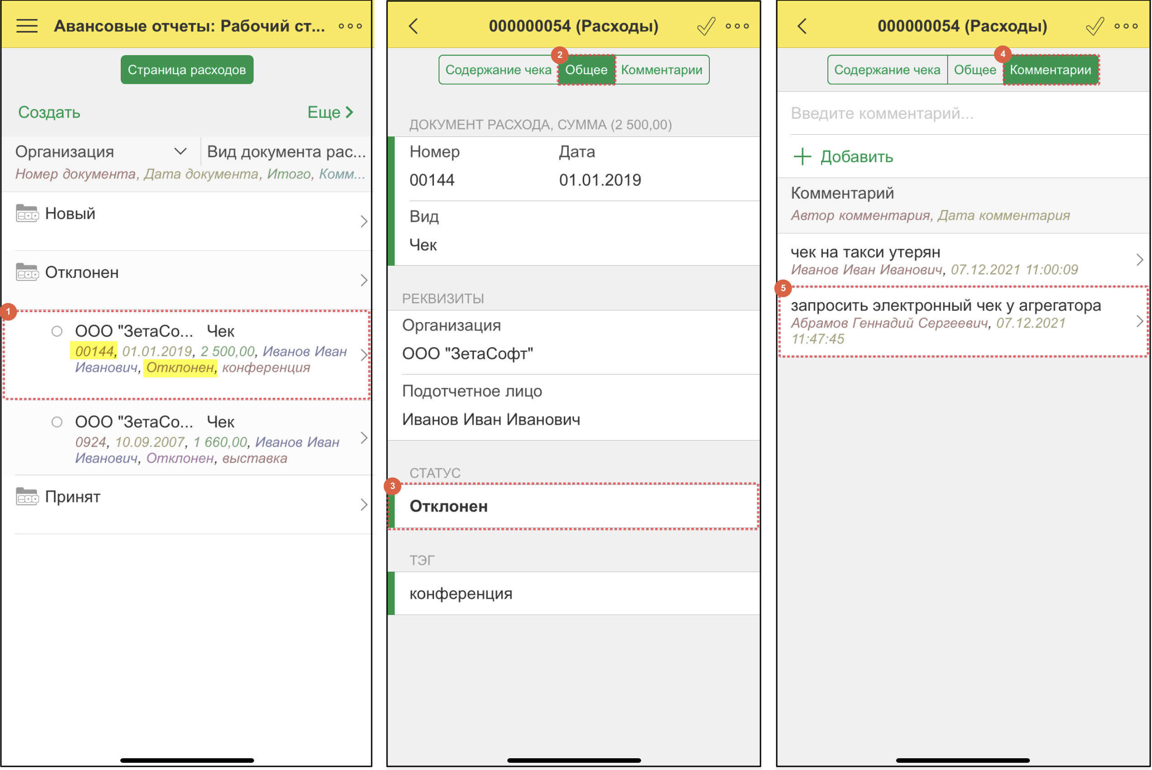This screenshot has width=1152, height=770.
Task: Click the Еще link with arrow
Action: tap(330, 112)
